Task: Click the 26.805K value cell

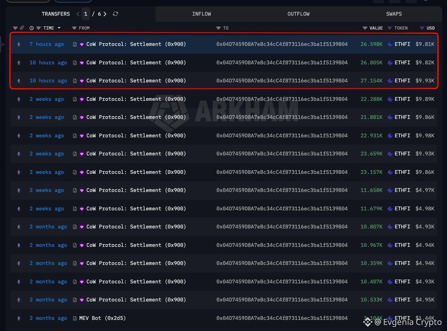Action: coord(371,63)
